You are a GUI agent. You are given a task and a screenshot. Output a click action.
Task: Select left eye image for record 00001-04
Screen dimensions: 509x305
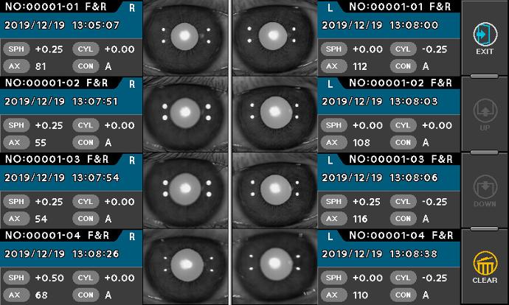[274, 266]
